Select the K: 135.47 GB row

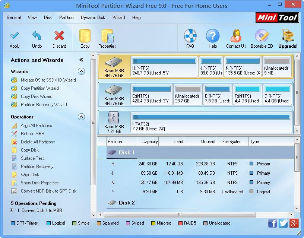click(196, 183)
